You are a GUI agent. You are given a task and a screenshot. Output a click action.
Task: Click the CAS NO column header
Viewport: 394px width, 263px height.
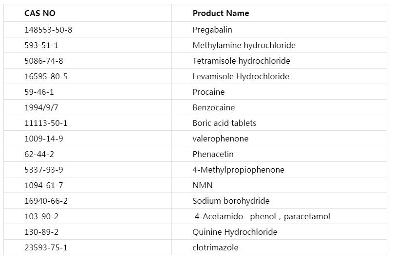pos(40,14)
